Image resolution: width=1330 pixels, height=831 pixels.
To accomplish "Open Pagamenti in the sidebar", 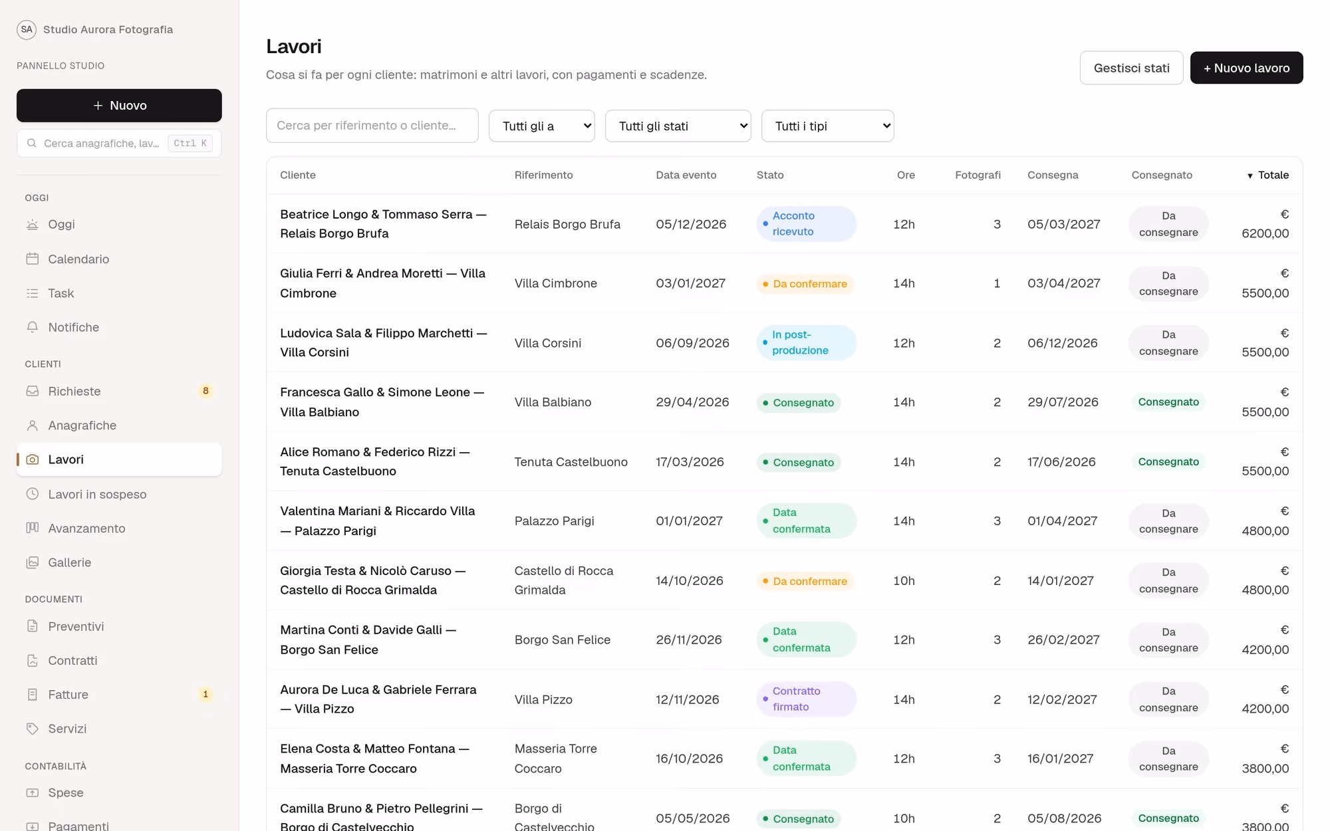I will (119, 824).
